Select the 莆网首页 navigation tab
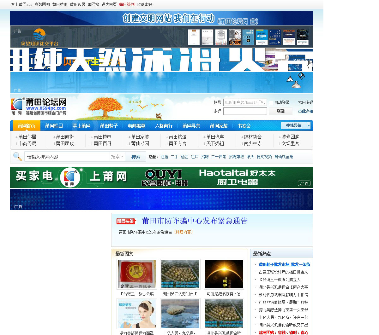379x335 pixels. [x=27, y=126]
